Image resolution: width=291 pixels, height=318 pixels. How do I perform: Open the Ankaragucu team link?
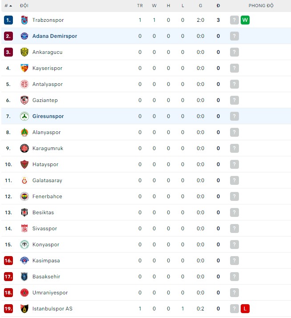[x=47, y=52]
